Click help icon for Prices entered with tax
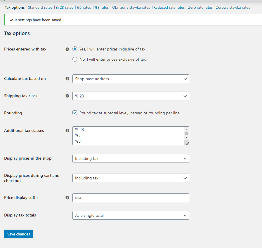Screen dimensions: 262x248 tap(67, 49)
